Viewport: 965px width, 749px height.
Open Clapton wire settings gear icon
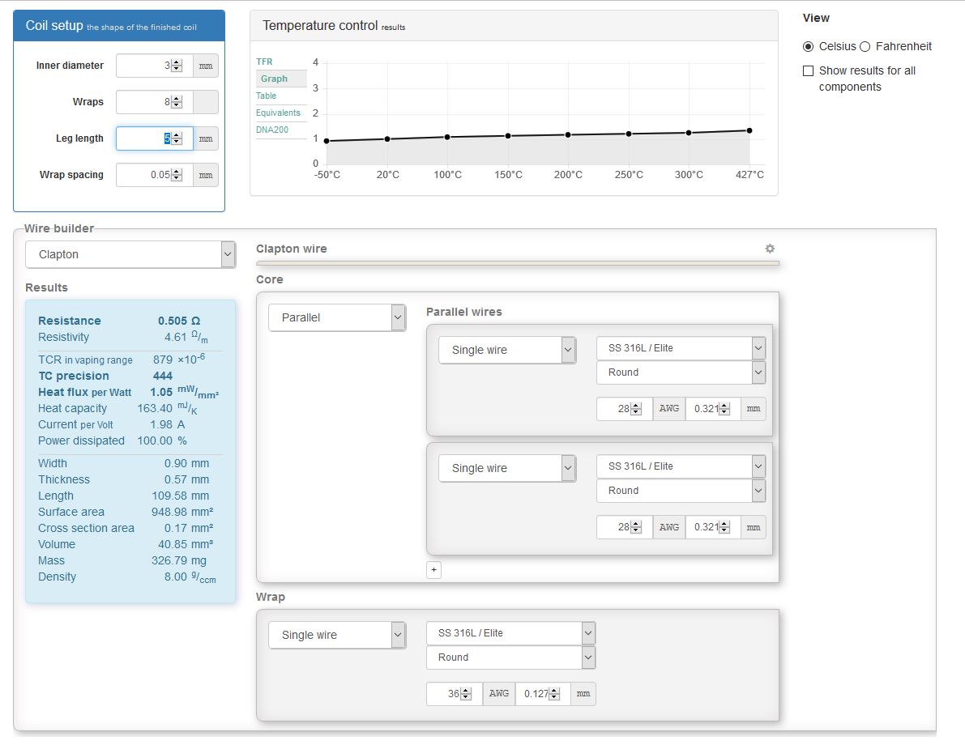pyautogui.click(x=770, y=249)
